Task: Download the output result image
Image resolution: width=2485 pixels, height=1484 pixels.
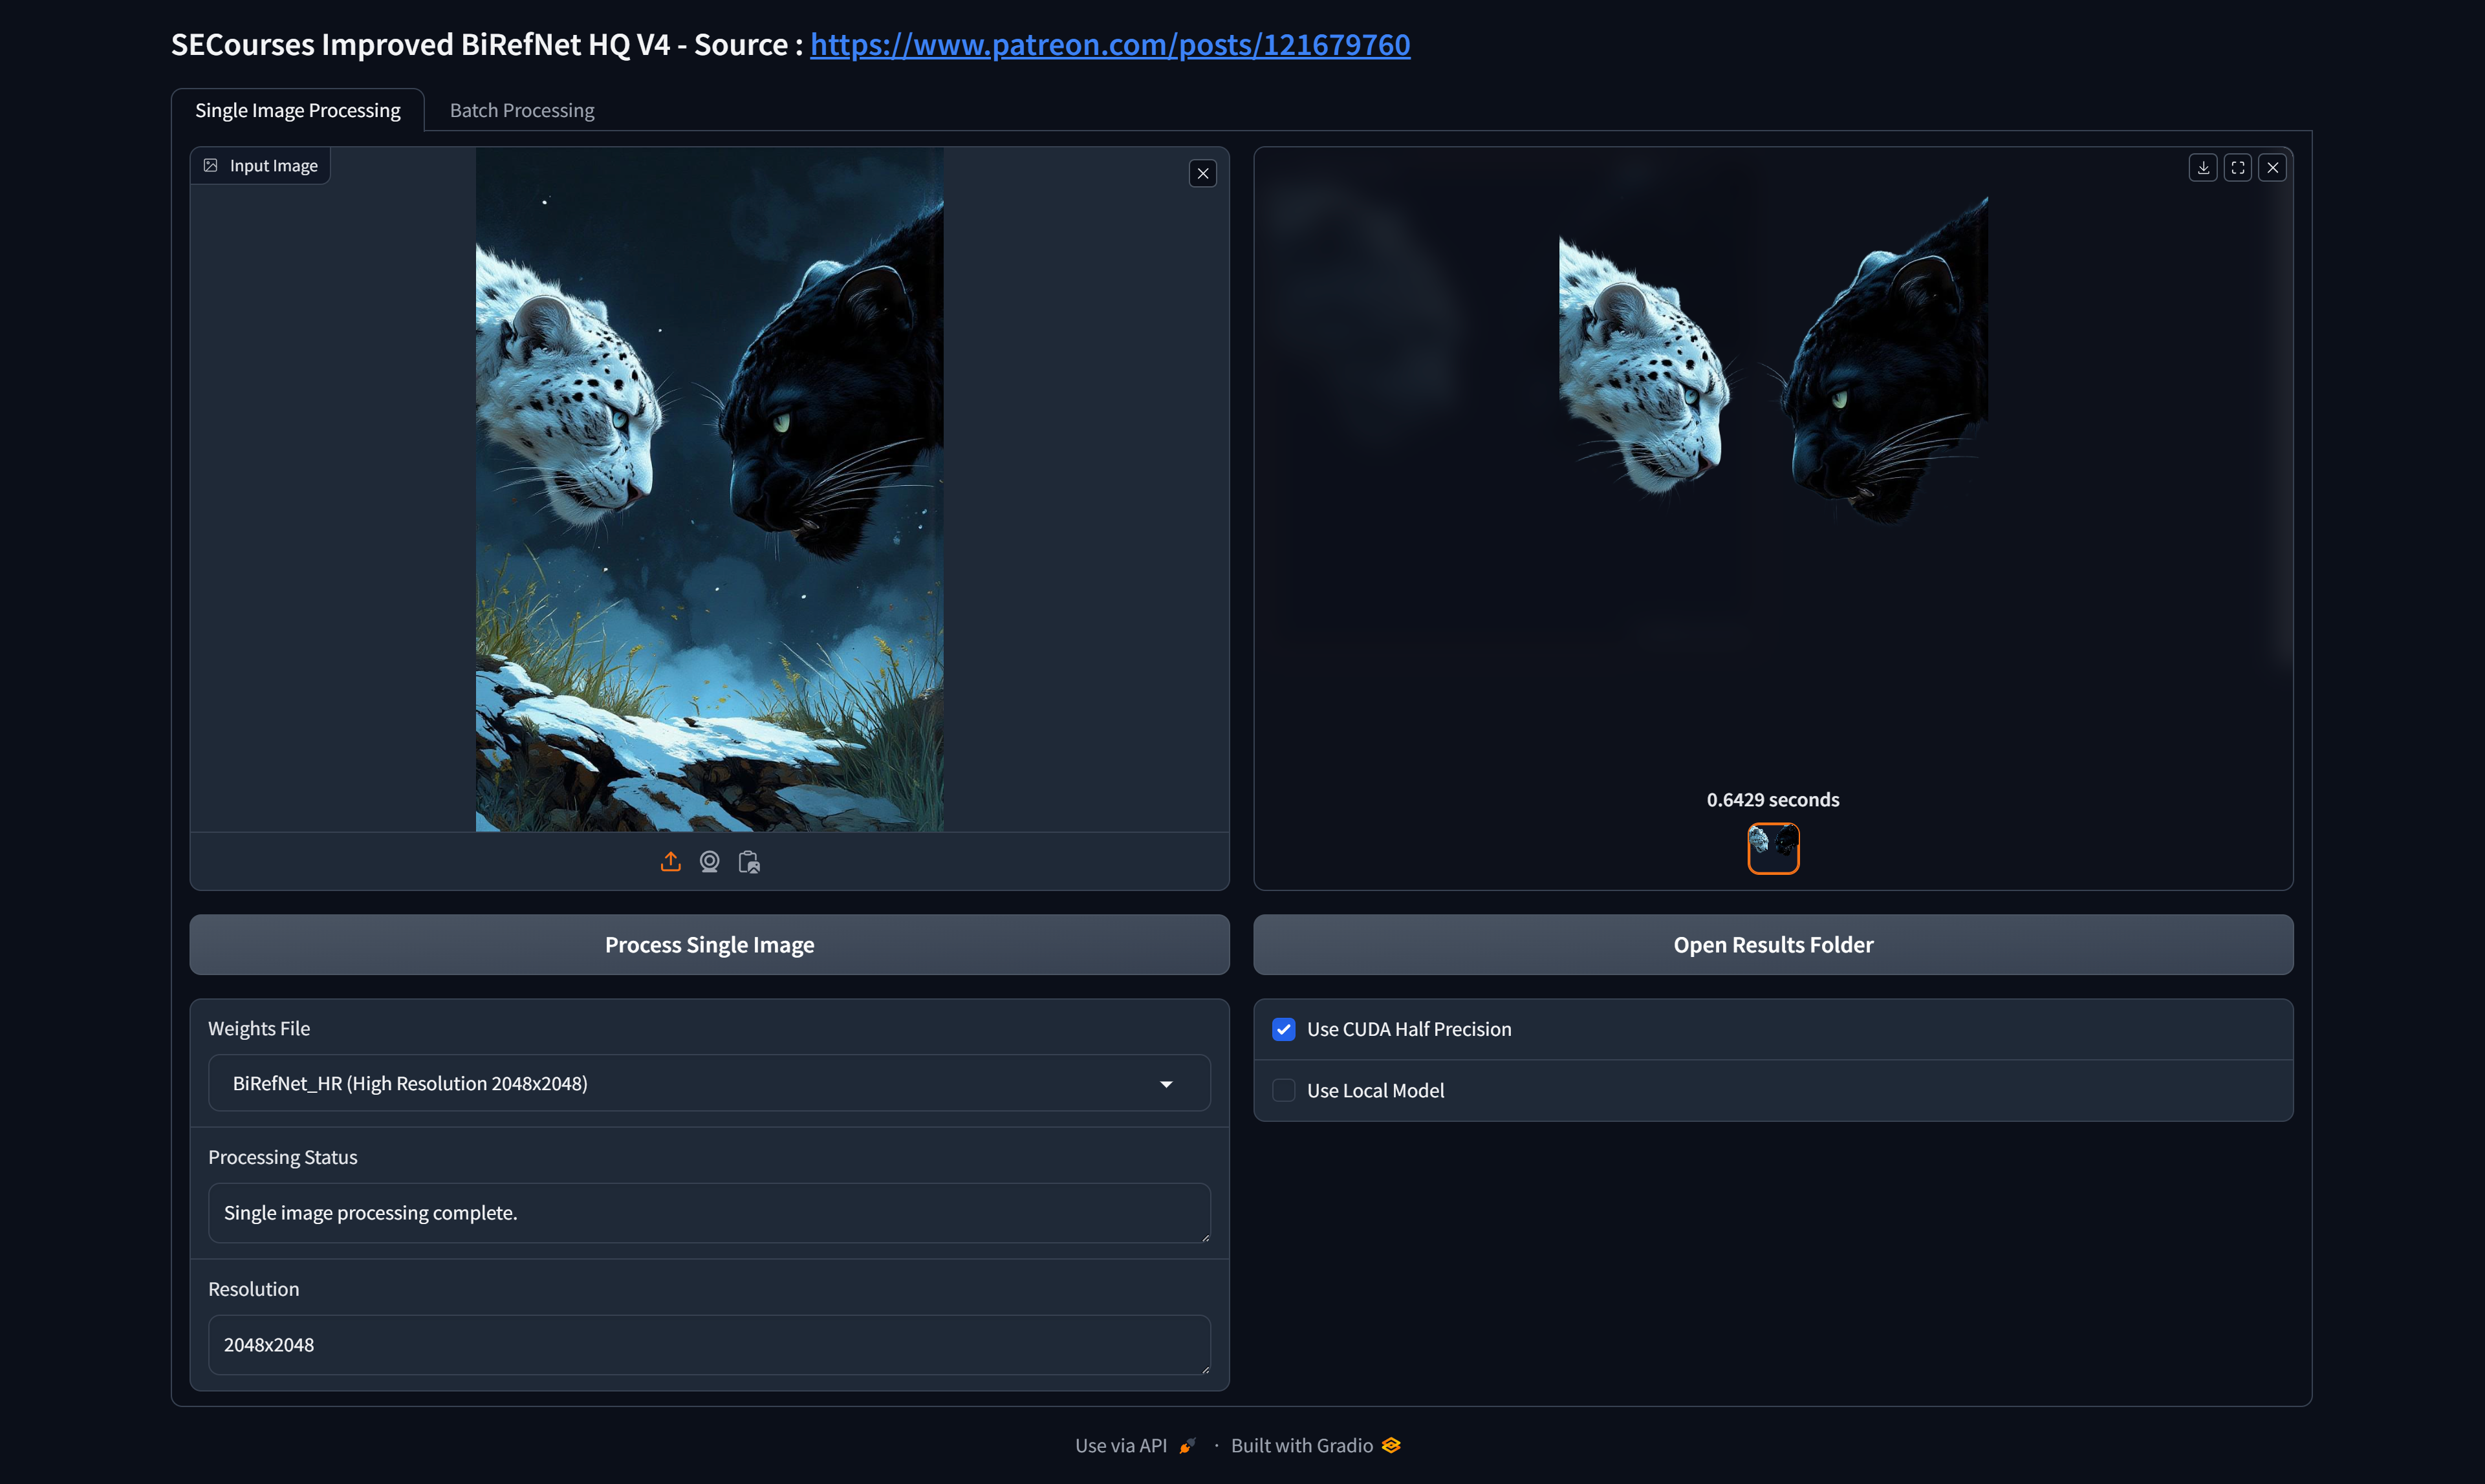Action: point(2202,167)
